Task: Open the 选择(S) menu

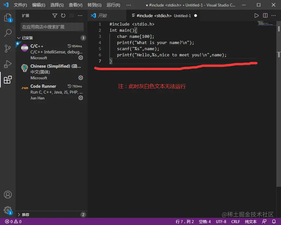Action: (x=57, y=5)
